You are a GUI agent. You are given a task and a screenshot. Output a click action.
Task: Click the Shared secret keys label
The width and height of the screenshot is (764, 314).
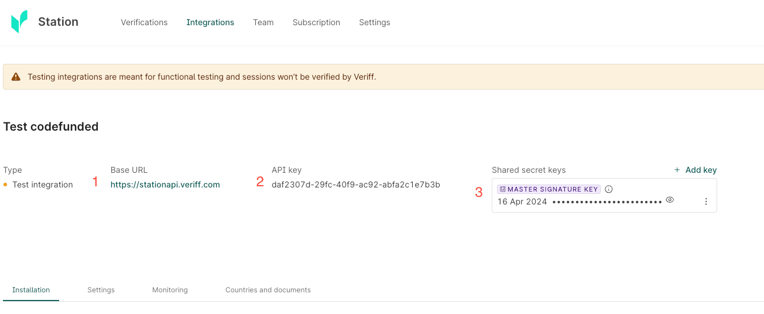(x=529, y=170)
